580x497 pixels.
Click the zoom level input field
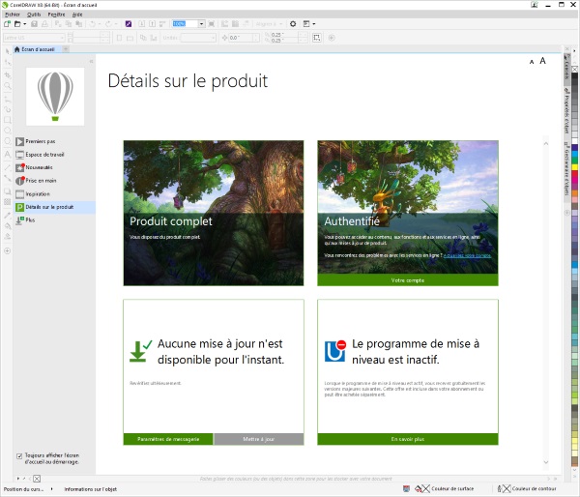coord(185,23)
